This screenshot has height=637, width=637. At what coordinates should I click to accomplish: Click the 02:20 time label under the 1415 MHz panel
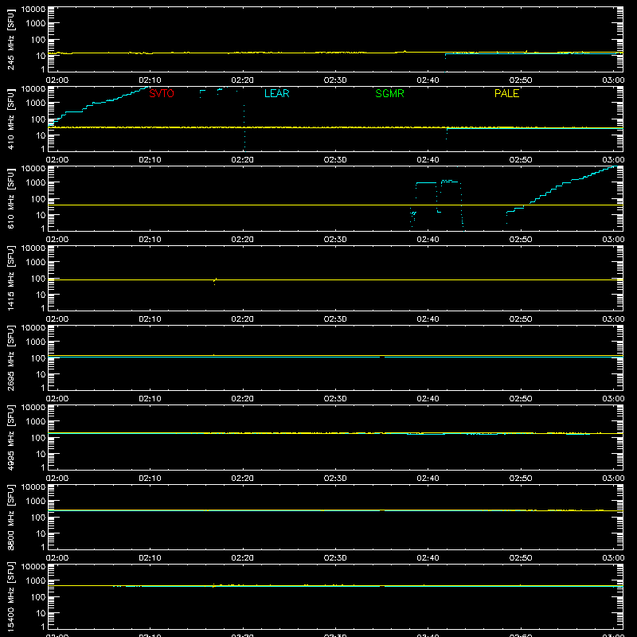point(243,319)
